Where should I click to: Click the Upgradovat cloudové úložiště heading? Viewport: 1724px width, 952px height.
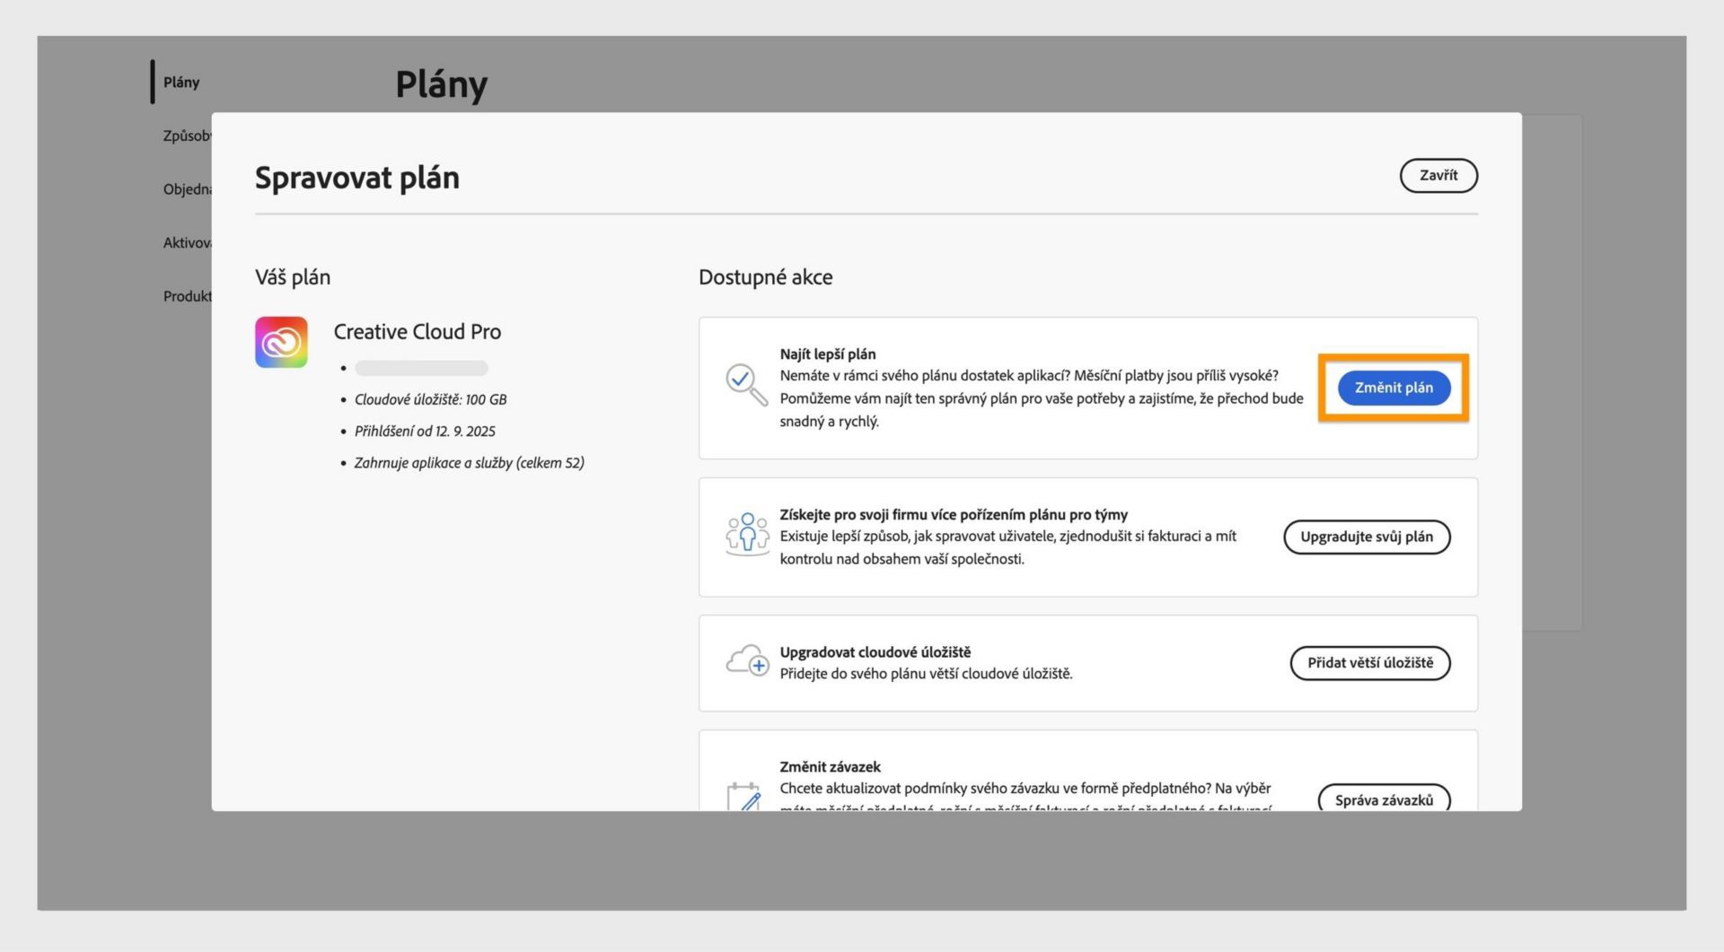(875, 652)
